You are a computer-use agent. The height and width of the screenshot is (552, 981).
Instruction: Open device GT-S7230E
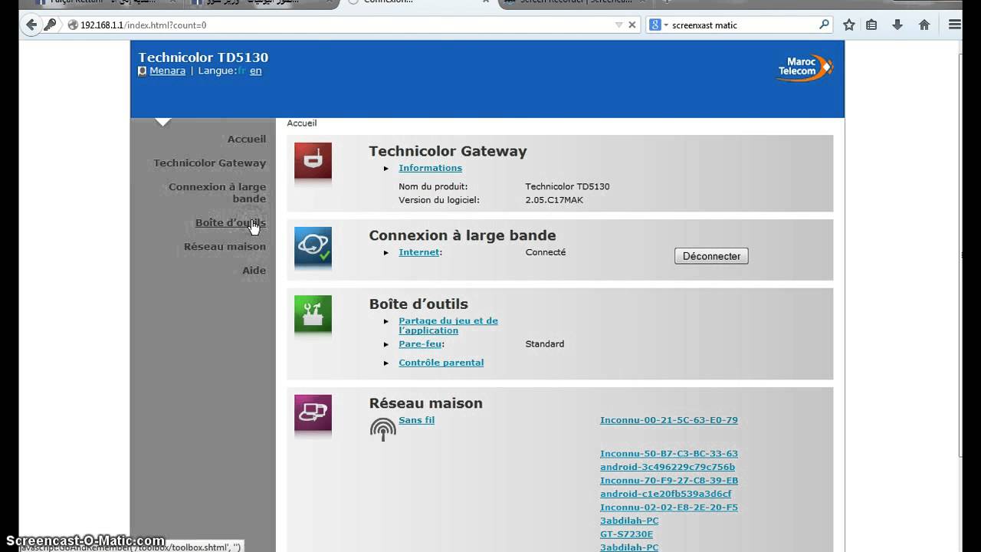click(627, 534)
